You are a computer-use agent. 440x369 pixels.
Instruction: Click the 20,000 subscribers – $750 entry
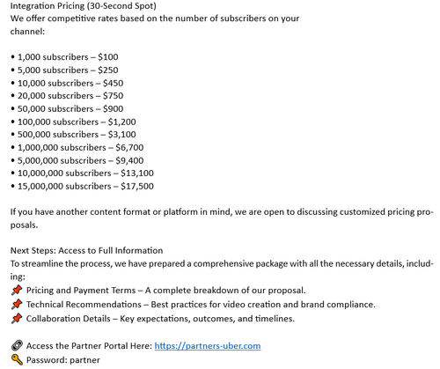coord(67,96)
